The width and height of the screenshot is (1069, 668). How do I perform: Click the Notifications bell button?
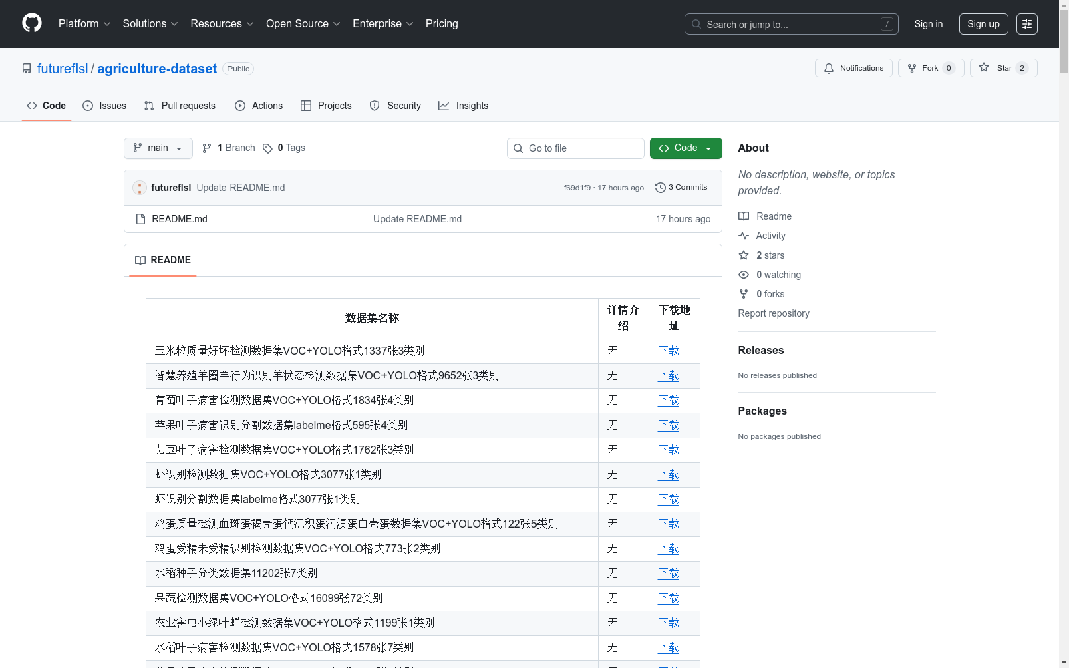pos(853,68)
